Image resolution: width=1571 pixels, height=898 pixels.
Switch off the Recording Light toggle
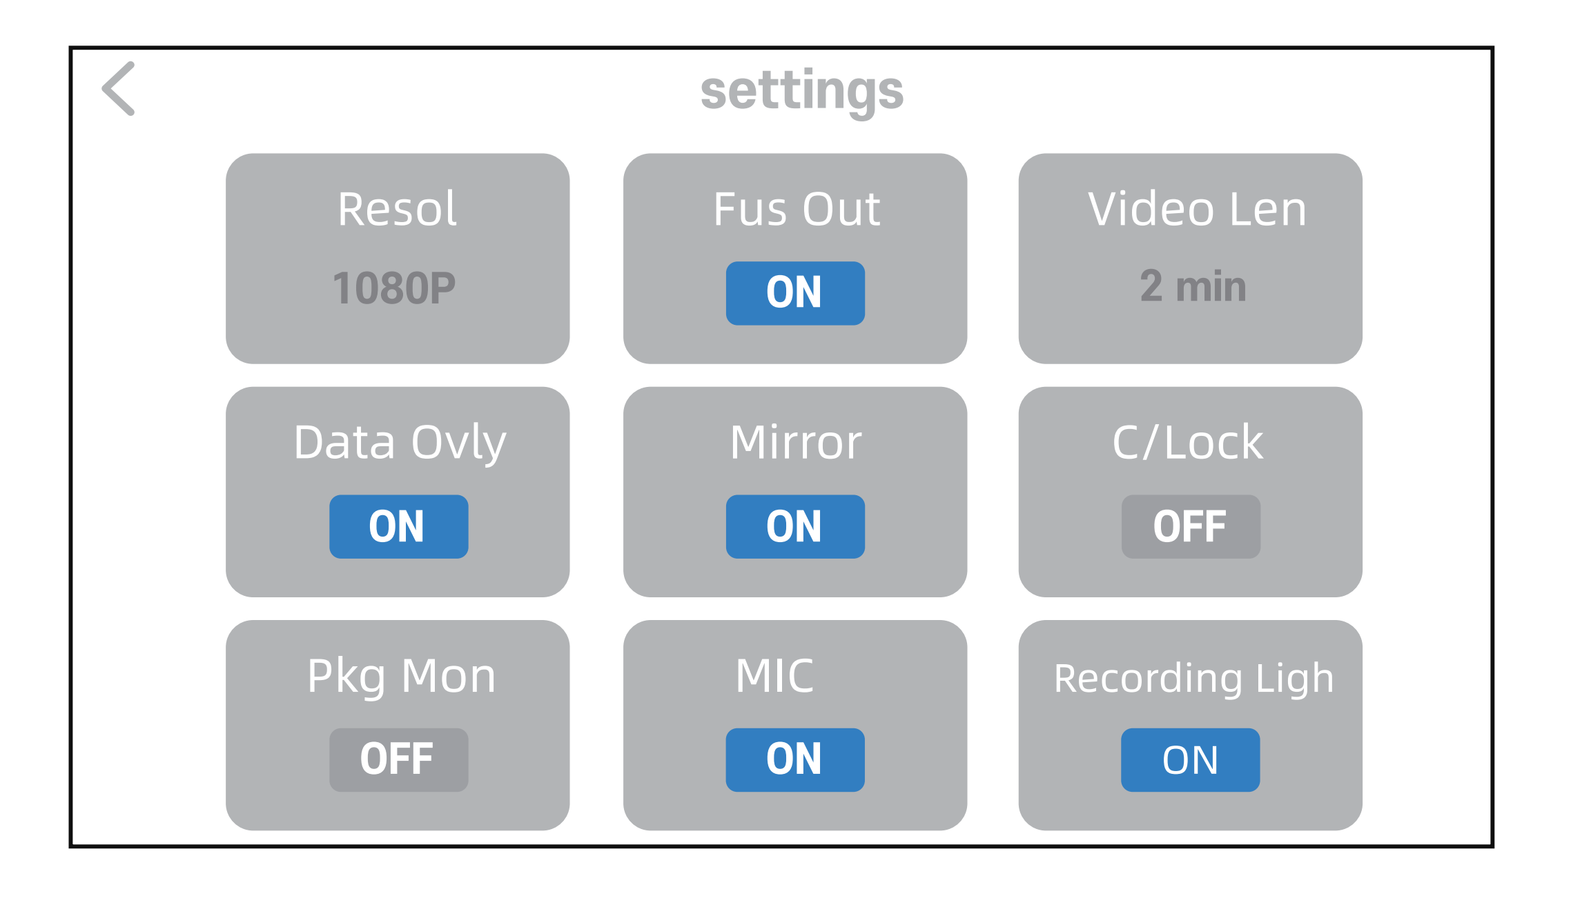click(1190, 760)
